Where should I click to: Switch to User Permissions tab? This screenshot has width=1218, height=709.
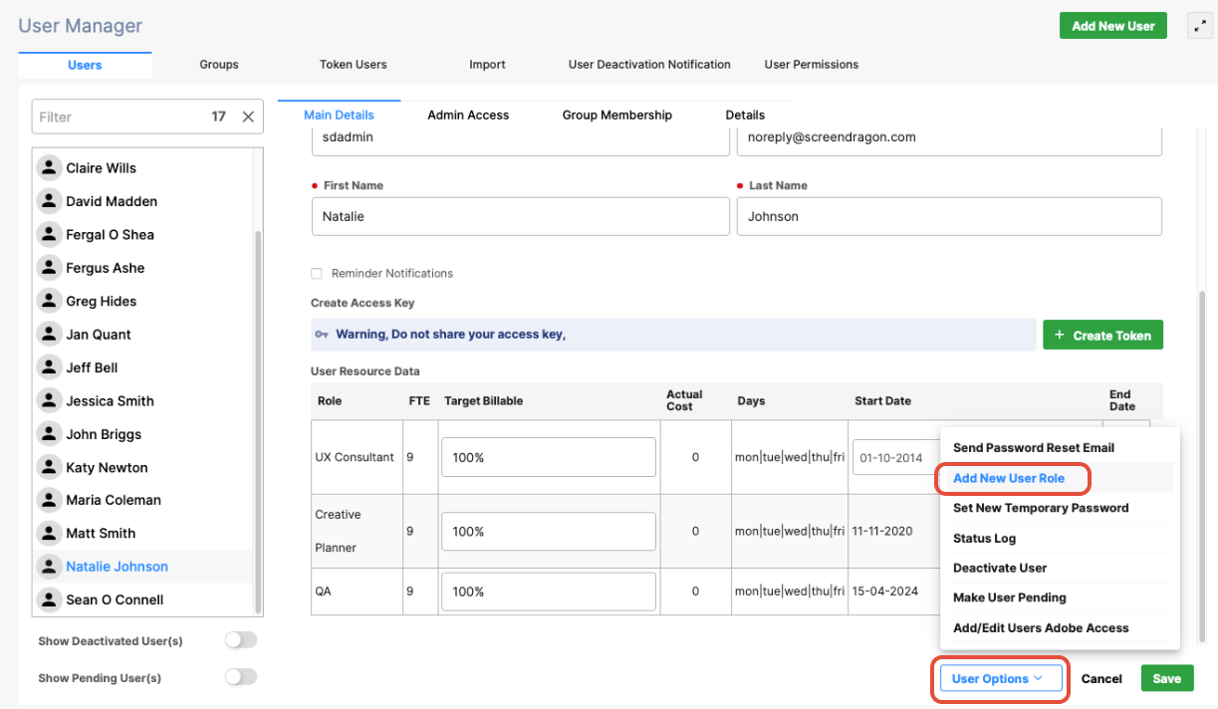click(812, 65)
